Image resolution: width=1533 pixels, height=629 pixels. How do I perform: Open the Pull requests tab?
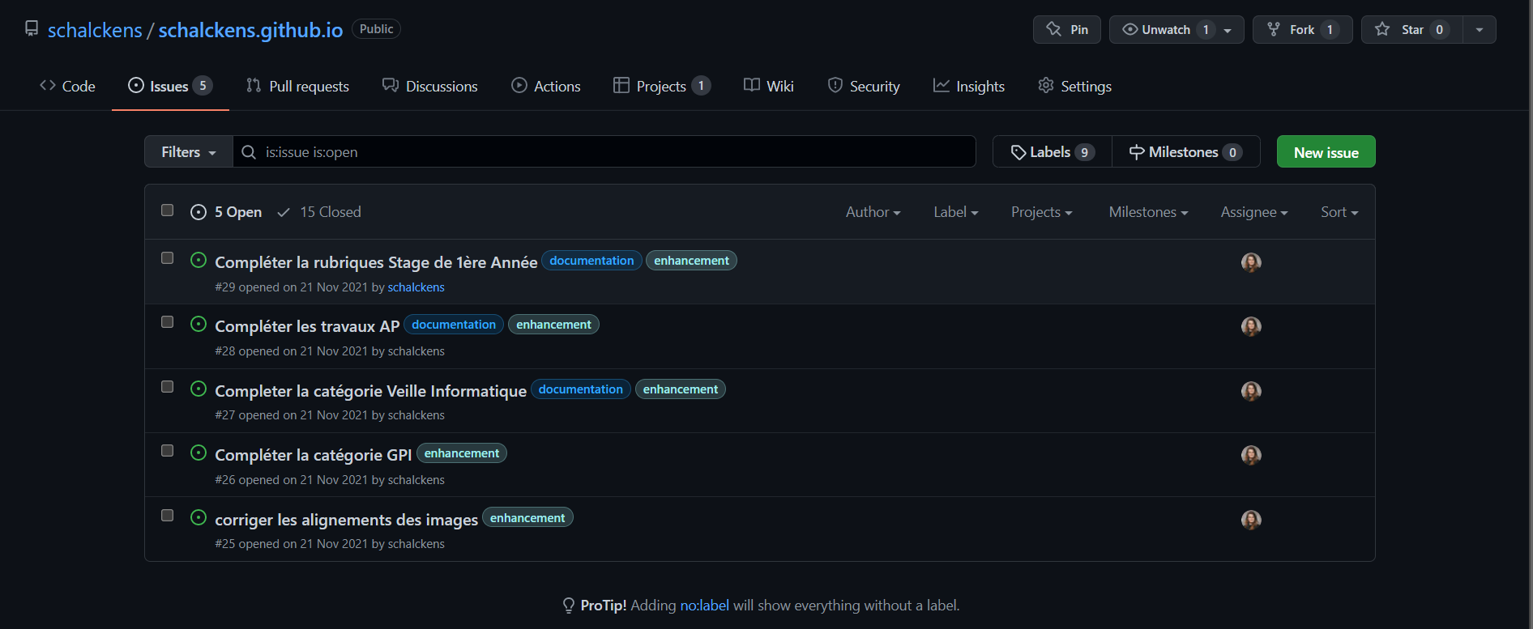pyautogui.click(x=297, y=86)
